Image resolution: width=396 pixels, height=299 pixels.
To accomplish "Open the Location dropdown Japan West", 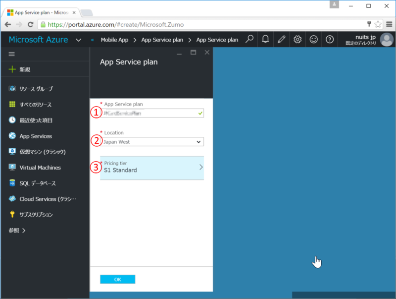I will tap(152, 142).
